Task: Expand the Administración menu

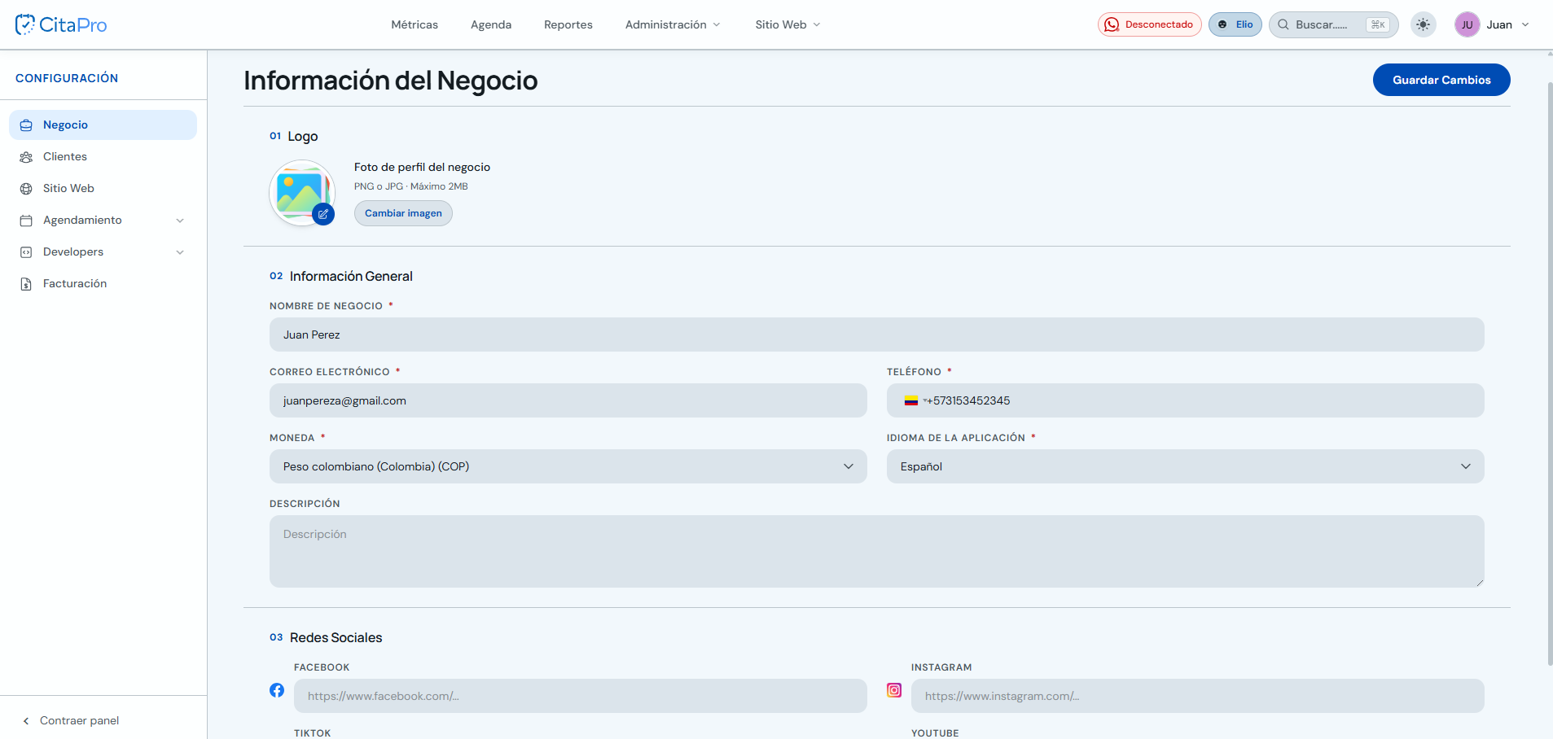Action: 673,24
